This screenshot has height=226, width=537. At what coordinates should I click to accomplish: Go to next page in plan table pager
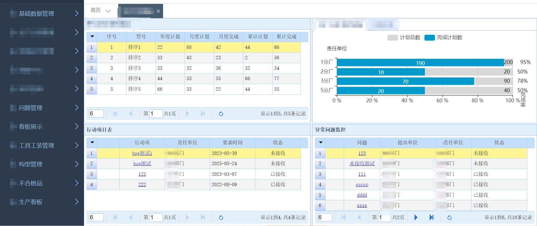pyautogui.click(x=187, y=114)
